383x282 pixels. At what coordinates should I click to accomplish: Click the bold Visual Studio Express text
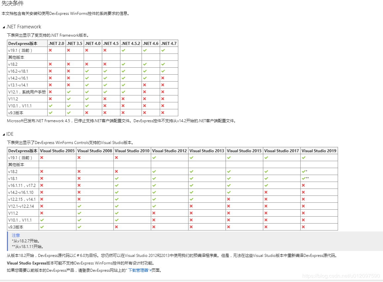26,263
